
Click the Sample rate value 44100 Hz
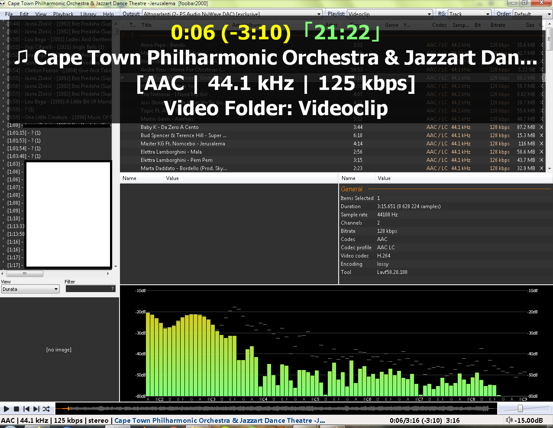387,215
